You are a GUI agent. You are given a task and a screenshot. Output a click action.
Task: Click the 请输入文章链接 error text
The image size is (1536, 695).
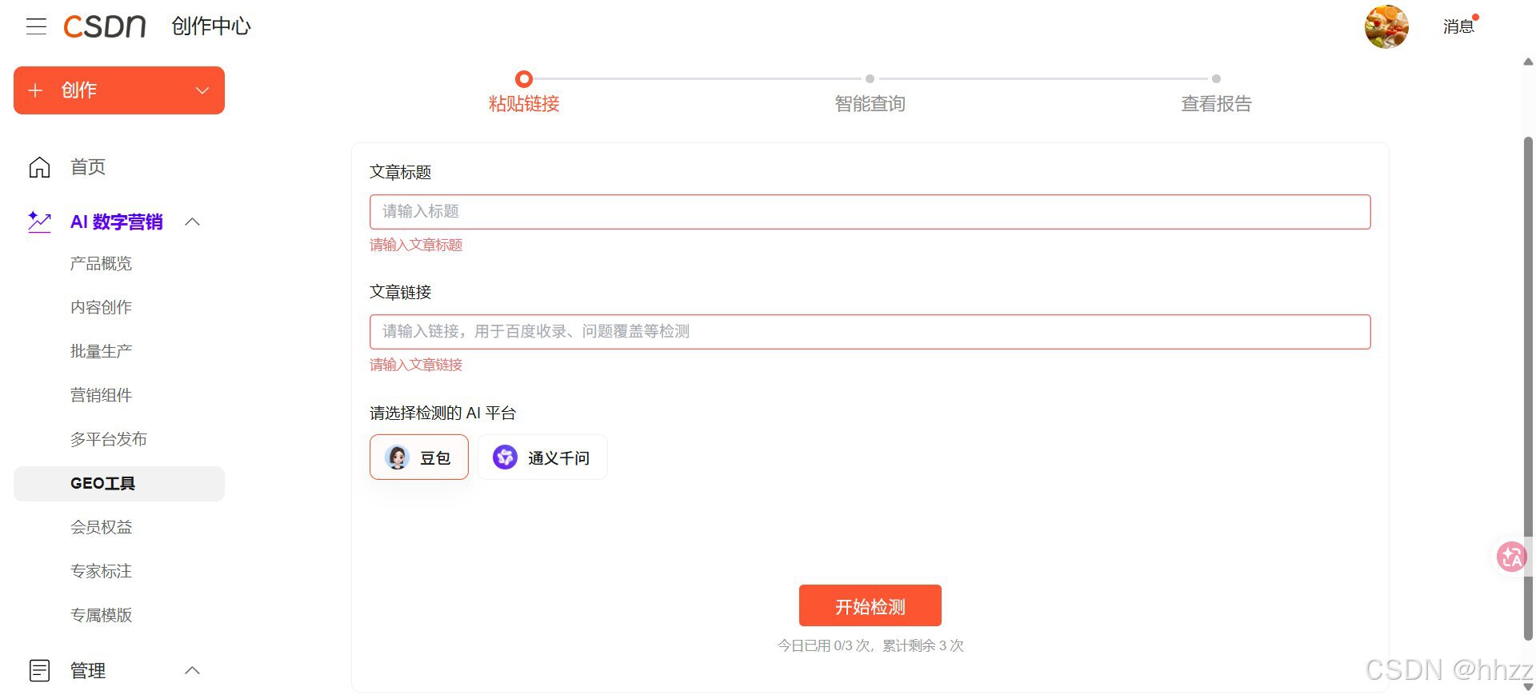pyautogui.click(x=416, y=365)
